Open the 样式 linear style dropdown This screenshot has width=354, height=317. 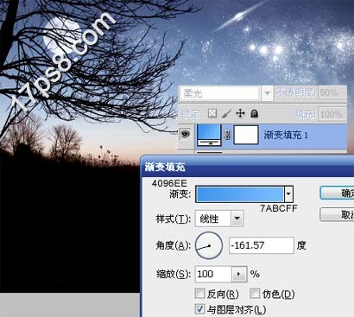[x=237, y=219]
